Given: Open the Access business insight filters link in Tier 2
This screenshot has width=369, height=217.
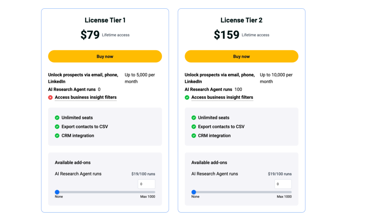Looking at the screenshot, I should pos(222,97).
